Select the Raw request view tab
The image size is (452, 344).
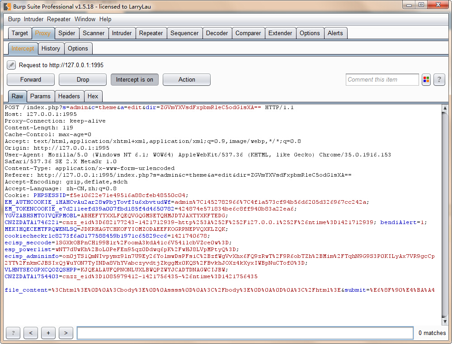point(17,96)
